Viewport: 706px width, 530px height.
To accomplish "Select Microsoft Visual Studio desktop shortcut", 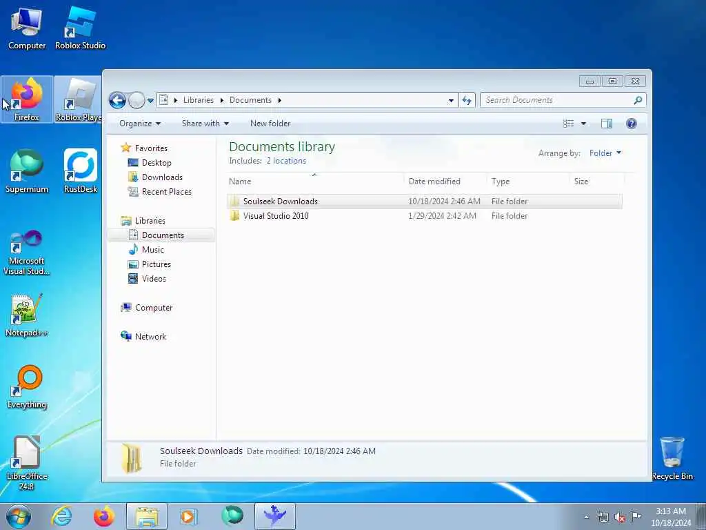I will pyautogui.click(x=27, y=253).
